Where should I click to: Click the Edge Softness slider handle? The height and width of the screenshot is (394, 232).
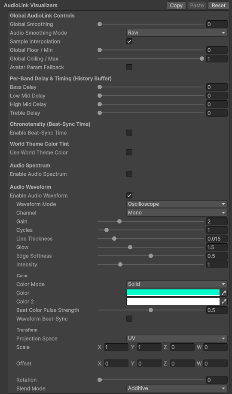click(151, 256)
